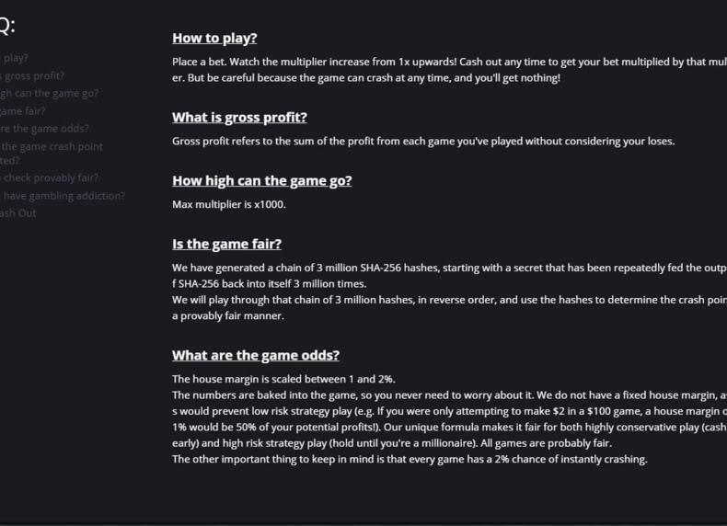Choose the sidebar "the game odds?" entry
727x526 pixels.
44,129
